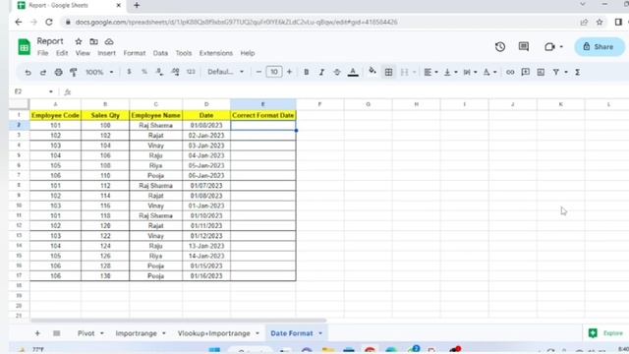This screenshot has height=354, width=629.
Task: Select the Correct Format Date header cell
Action: coord(263,115)
